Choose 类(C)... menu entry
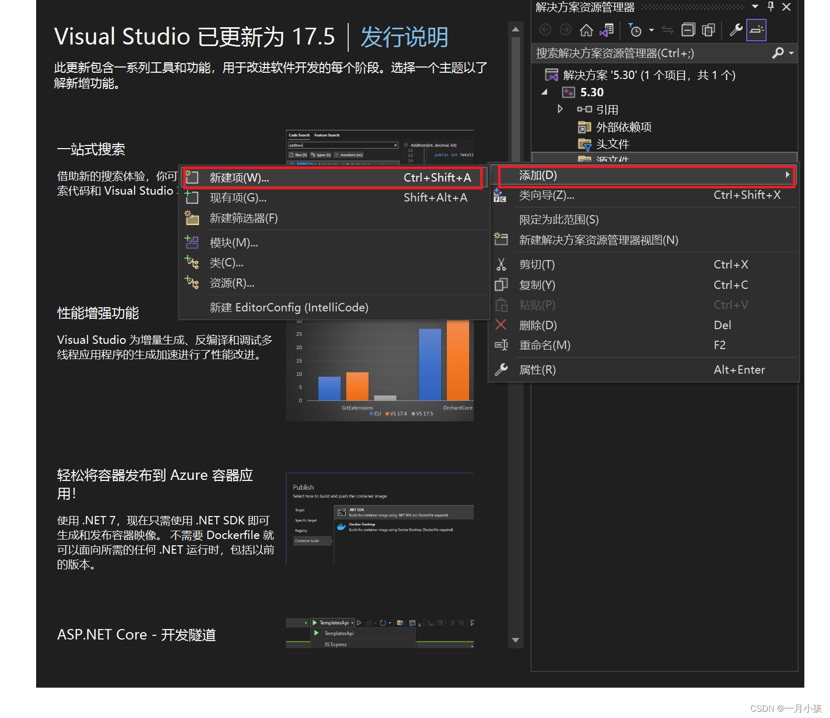 coord(334,263)
